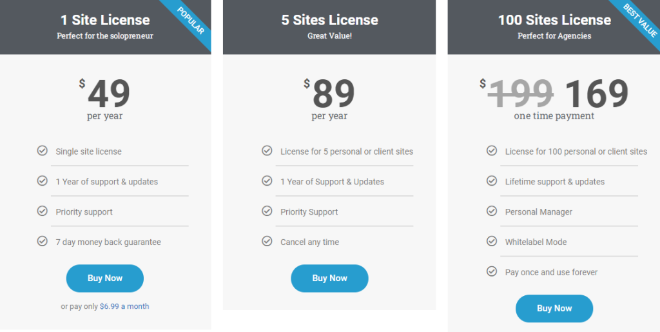
Task: Click Buy Now under 1 Site License
Action: click(x=105, y=278)
